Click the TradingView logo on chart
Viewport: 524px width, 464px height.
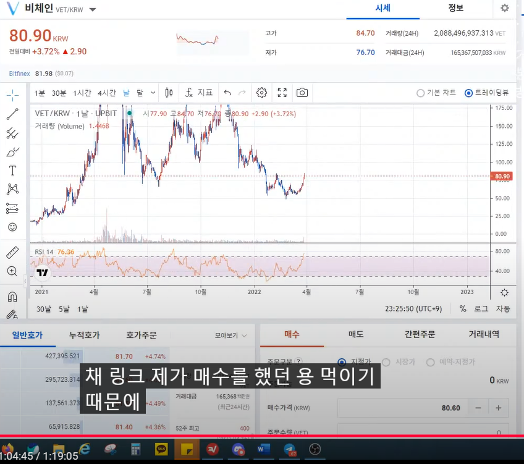tap(43, 272)
